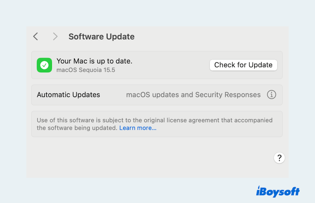Screen dimensions: 315x203
Task: Click "the software being updated." text
Action: [77, 128]
